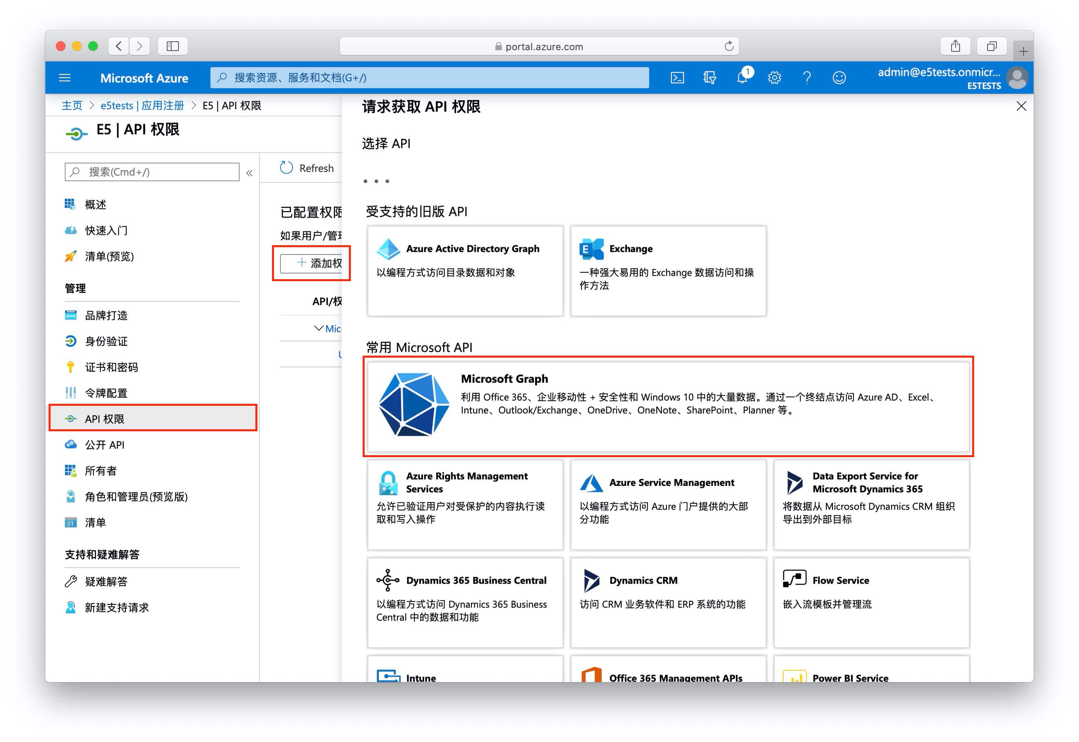Click the Microsoft Azure brand link
Screen dimensions: 1079x742
click(x=144, y=78)
